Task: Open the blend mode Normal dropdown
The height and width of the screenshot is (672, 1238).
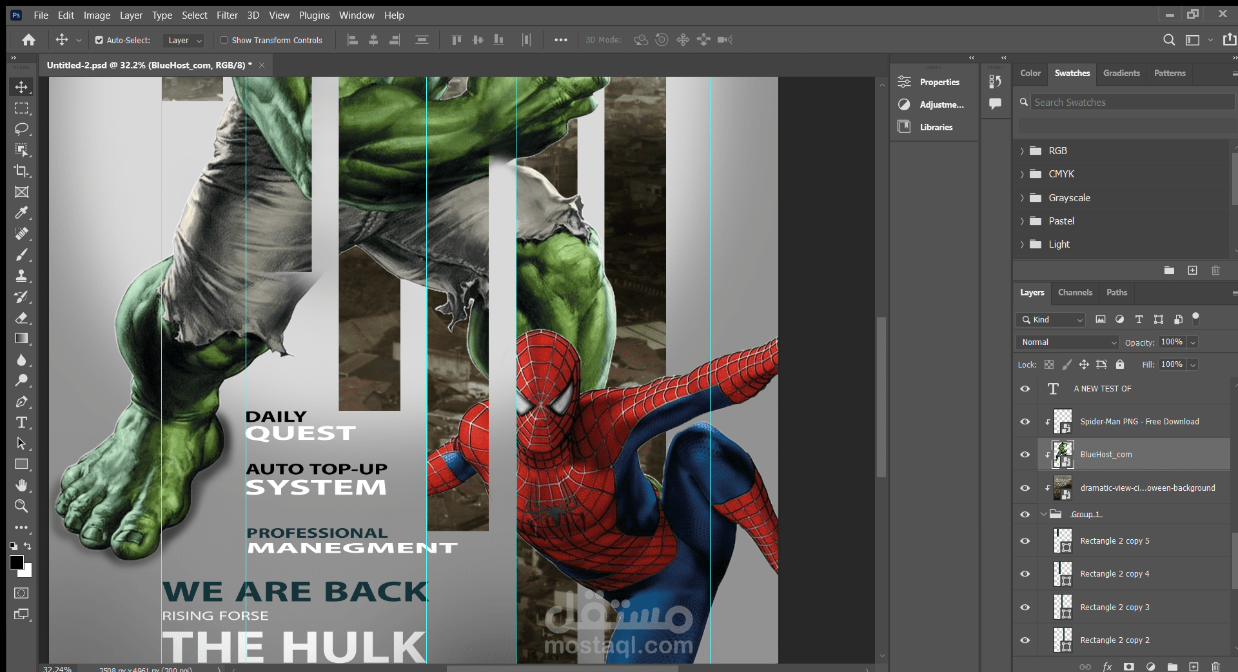Action: [1067, 342]
